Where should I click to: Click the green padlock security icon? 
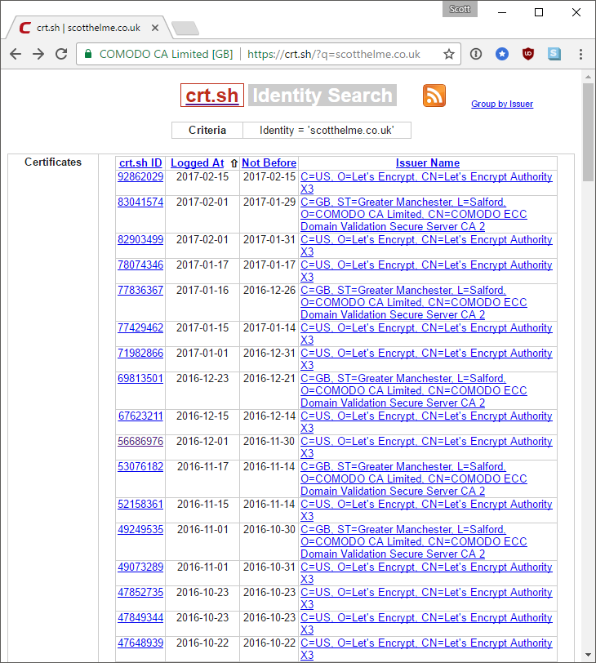[x=87, y=54]
